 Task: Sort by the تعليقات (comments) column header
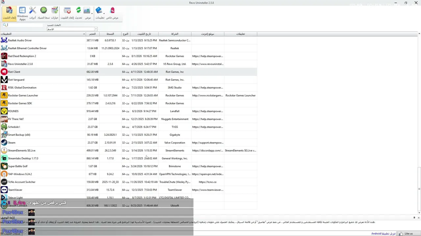click(x=240, y=34)
